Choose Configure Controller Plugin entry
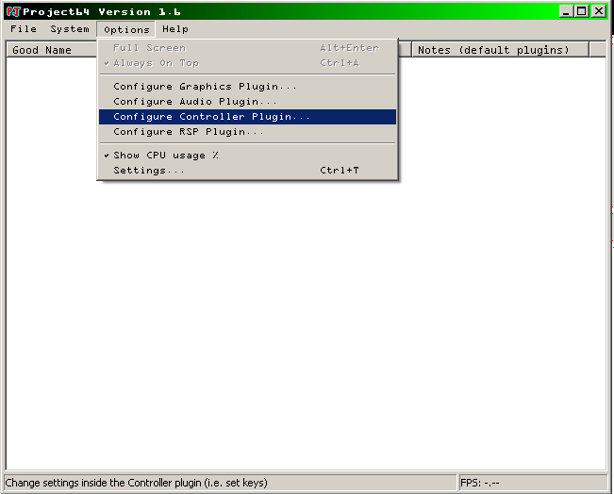Viewport: 614px width, 494px height. pos(247,117)
